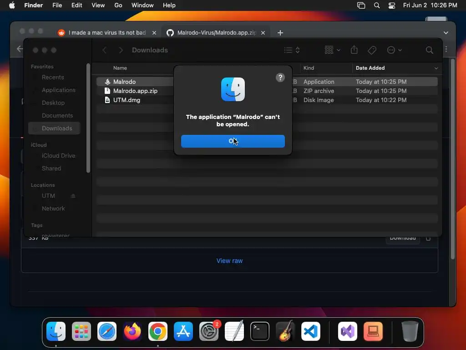Viewport: 466px width, 350px height.
Task: Open Shared in the Finder sidebar
Action: point(51,169)
